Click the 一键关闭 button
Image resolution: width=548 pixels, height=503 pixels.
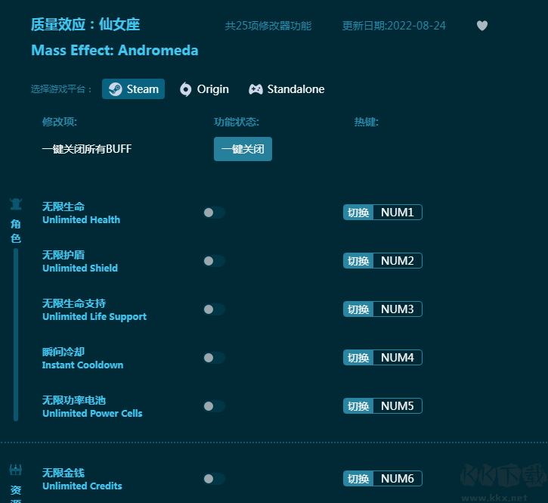click(243, 149)
